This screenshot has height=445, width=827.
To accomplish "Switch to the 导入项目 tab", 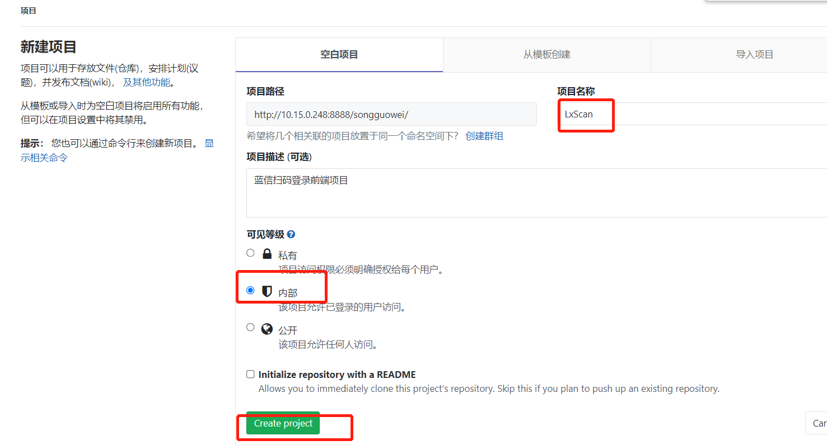I will [739, 55].
